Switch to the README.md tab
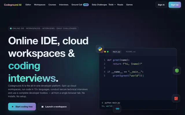The image size is (185, 115). click(131, 52)
